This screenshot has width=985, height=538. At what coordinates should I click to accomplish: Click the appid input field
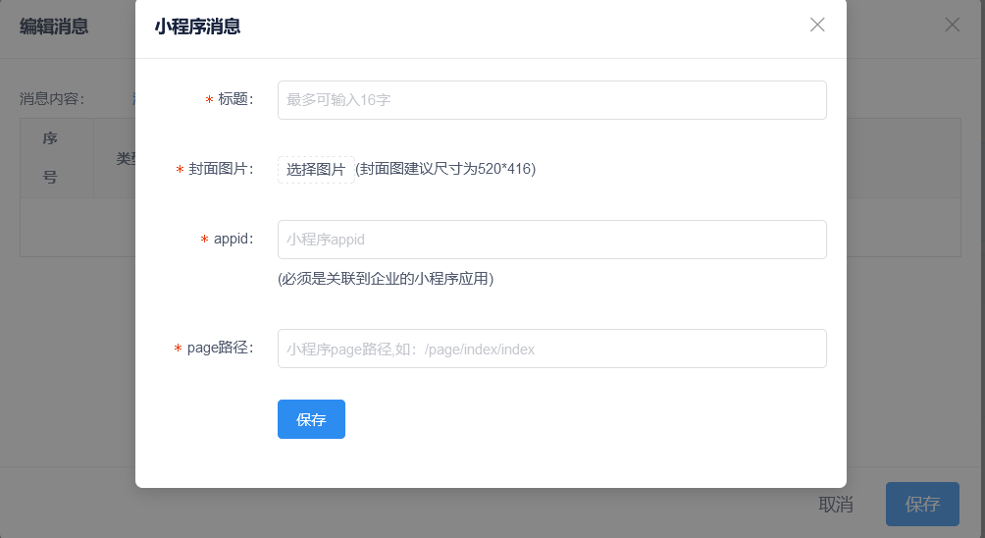click(552, 240)
